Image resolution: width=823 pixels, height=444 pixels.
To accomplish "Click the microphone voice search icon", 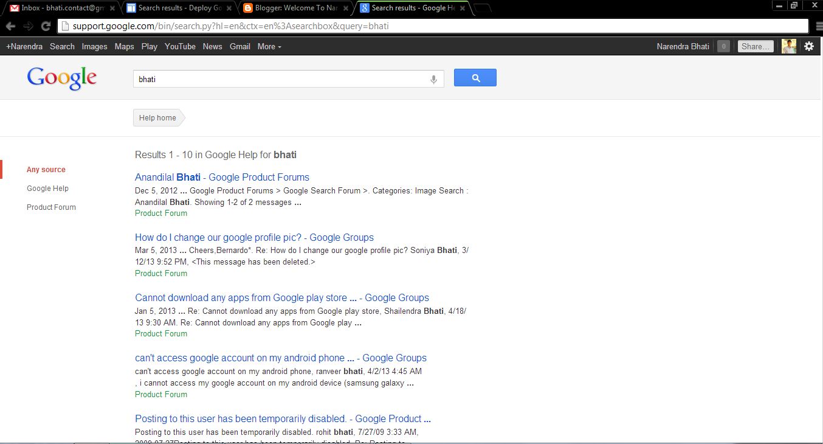I will click(x=433, y=79).
